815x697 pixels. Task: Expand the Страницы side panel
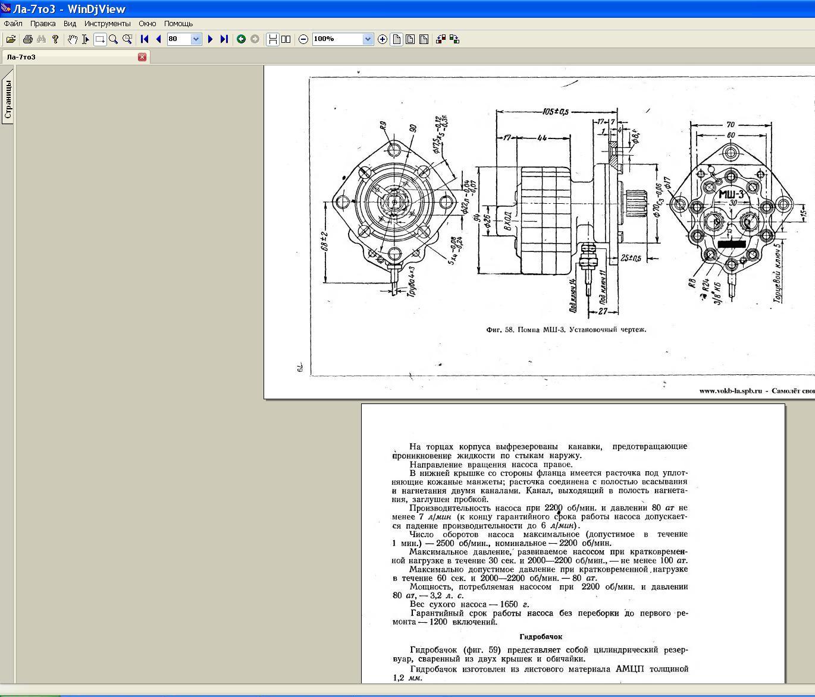tap(8, 99)
